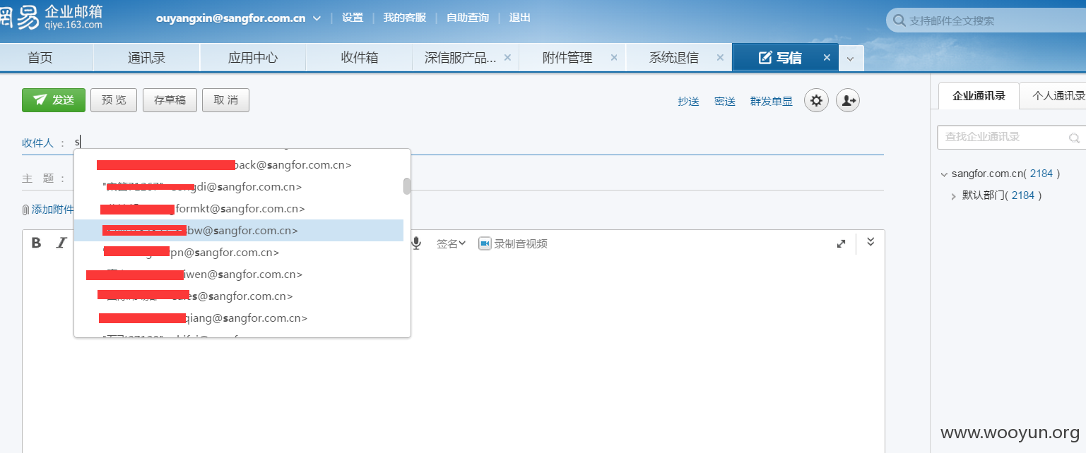This screenshot has height=453, width=1086.
Task: Switch to the 收件箱 inbox tab
Action: tap(360, 58)
